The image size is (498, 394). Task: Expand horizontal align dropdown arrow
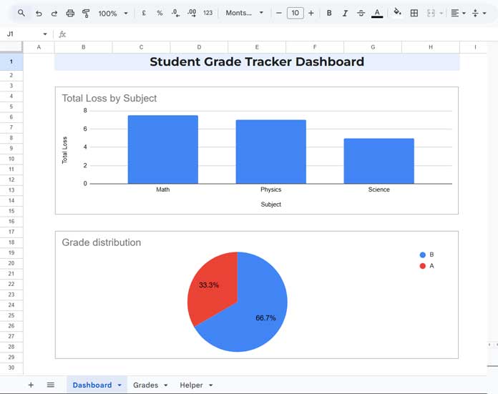[464, 14]
